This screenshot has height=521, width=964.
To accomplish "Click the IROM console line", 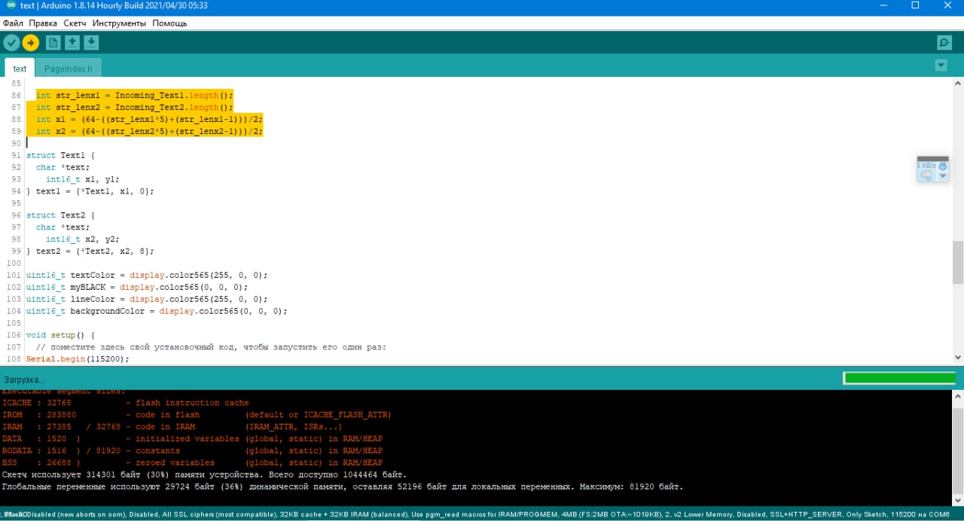I will click(x=197, y=415).
